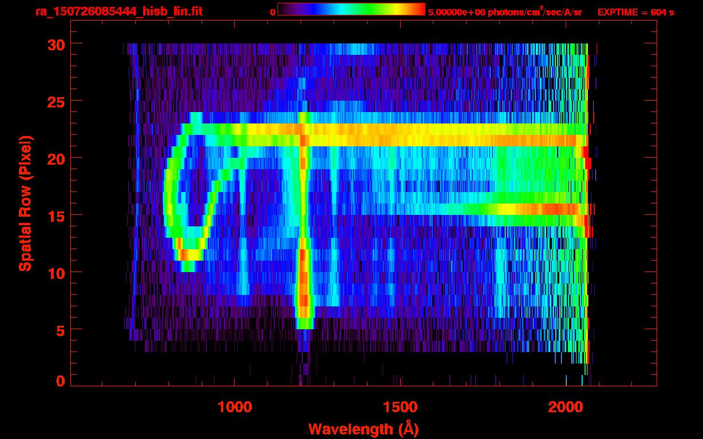Viewport: 703px width, 439px height.
Task: Click the 20 tick label on the spatial axis
Action: pyautogui.click(x=56, y=158)
